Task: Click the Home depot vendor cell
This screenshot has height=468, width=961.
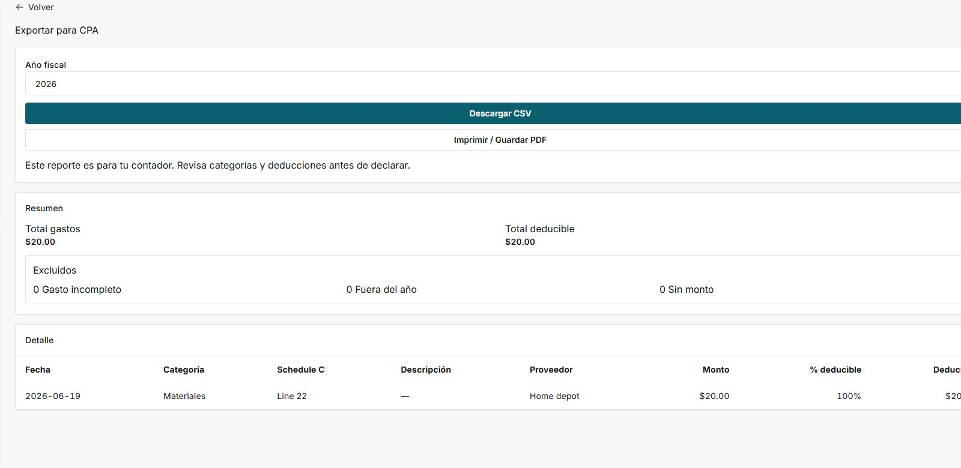Action: [x=554, y=396]
